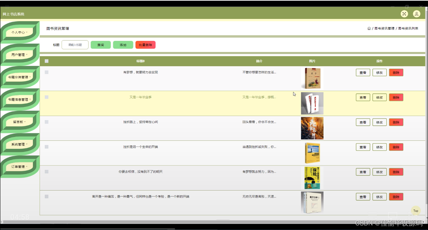
Task: Open the user profile icon top right
Action: click(x=416, y=14)
